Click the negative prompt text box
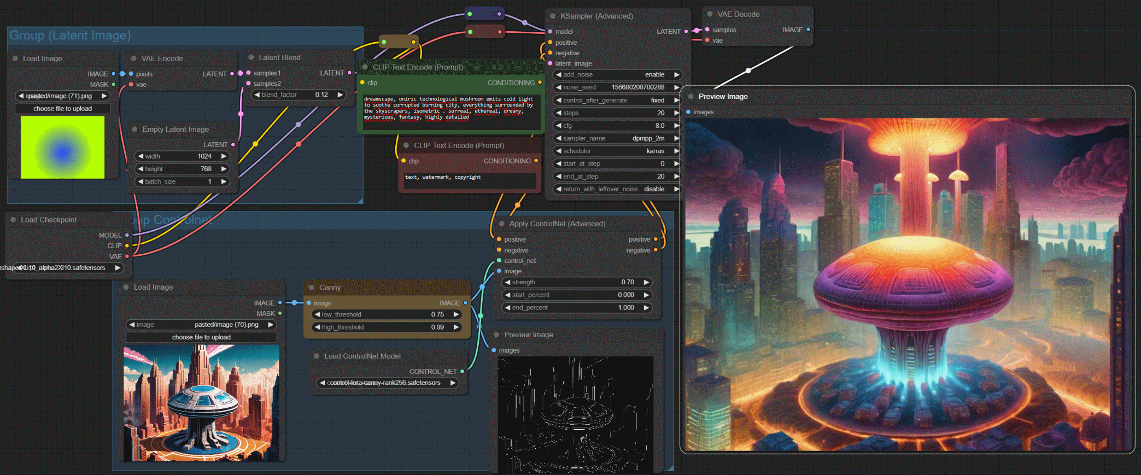The image size is (1141, 475). (x=469, y=181)
